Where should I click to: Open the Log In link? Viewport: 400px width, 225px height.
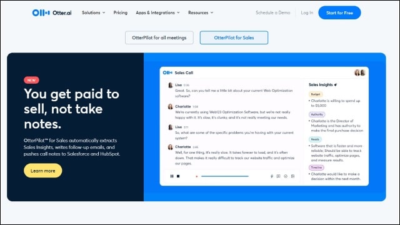click(307, 12)
